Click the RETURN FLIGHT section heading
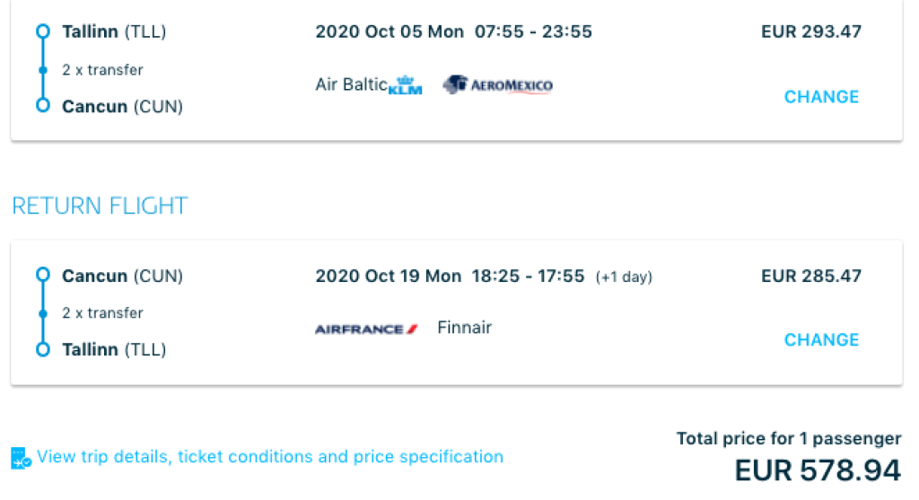Screen dimensions: 919x500 (100, 206)
